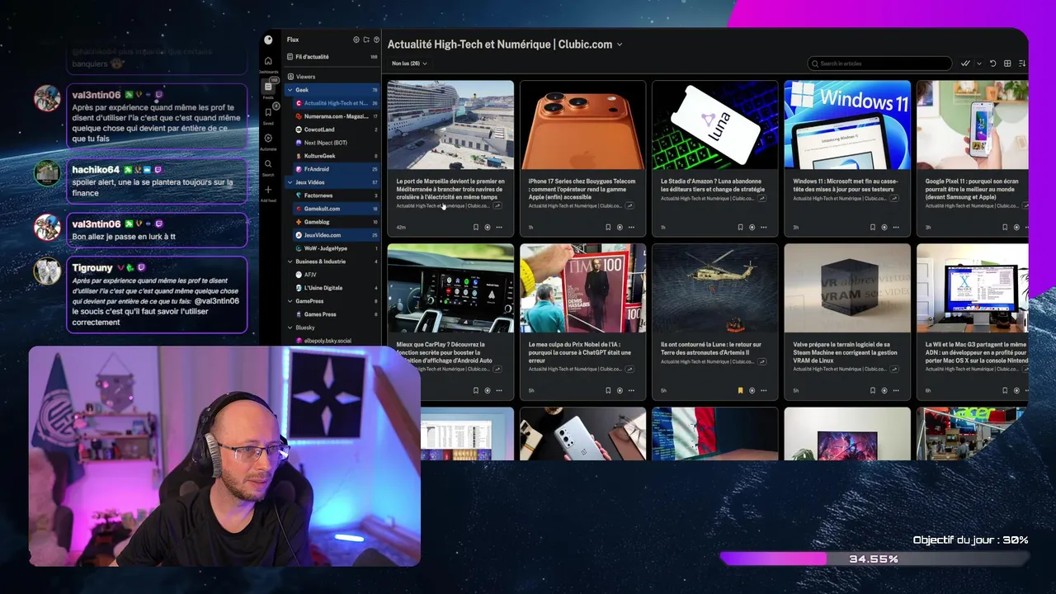The width and height of the screenshot is (1056, 594).
Task: Open the Ils ont contourné la Lune article
Action: 711,348
